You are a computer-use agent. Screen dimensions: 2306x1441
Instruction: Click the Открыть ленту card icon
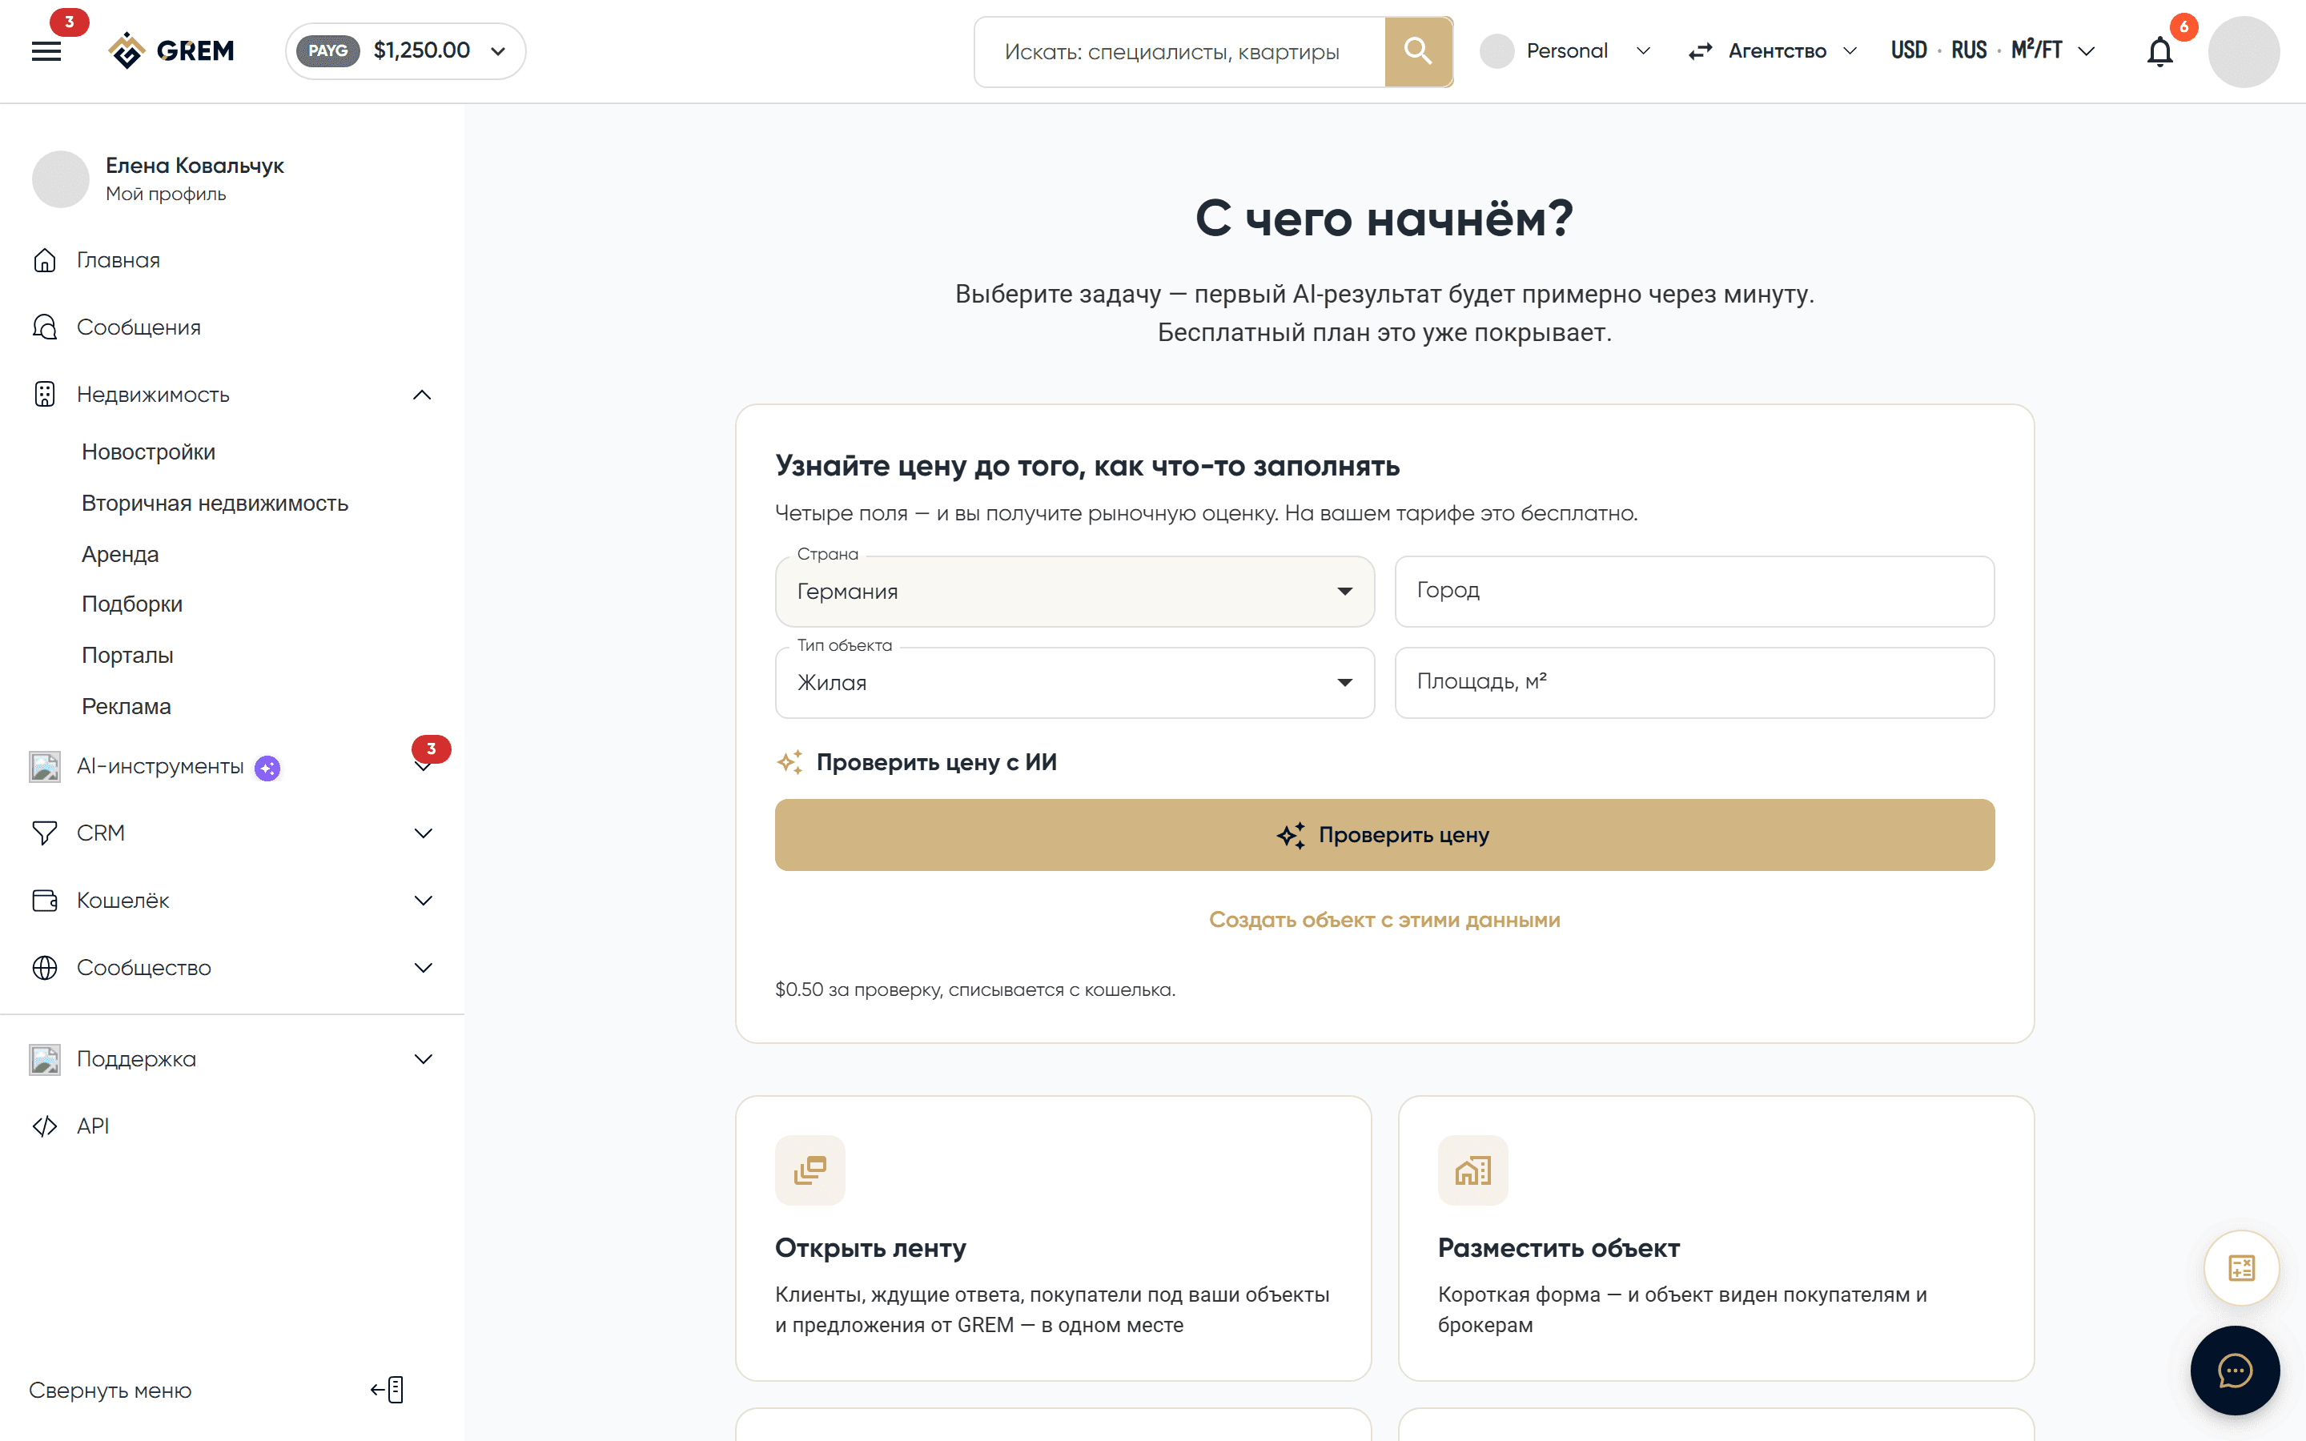[810, 1170]
